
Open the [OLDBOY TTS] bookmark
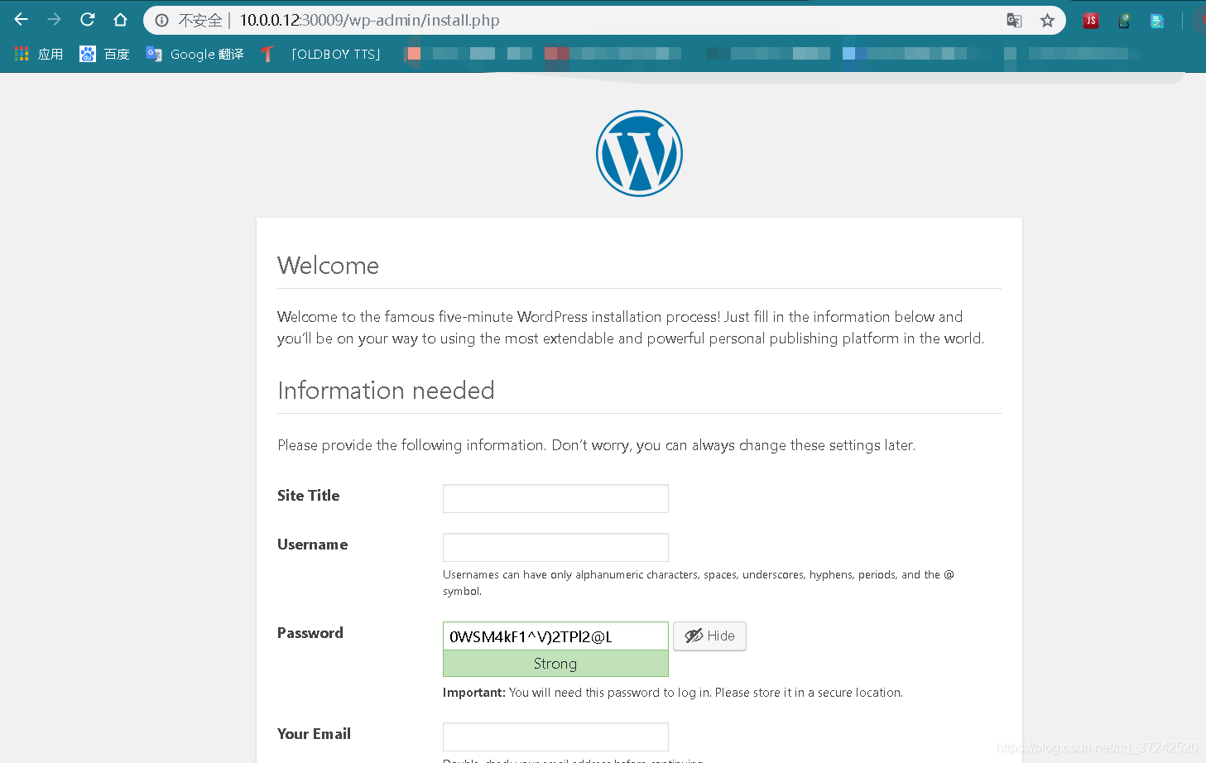321,54
